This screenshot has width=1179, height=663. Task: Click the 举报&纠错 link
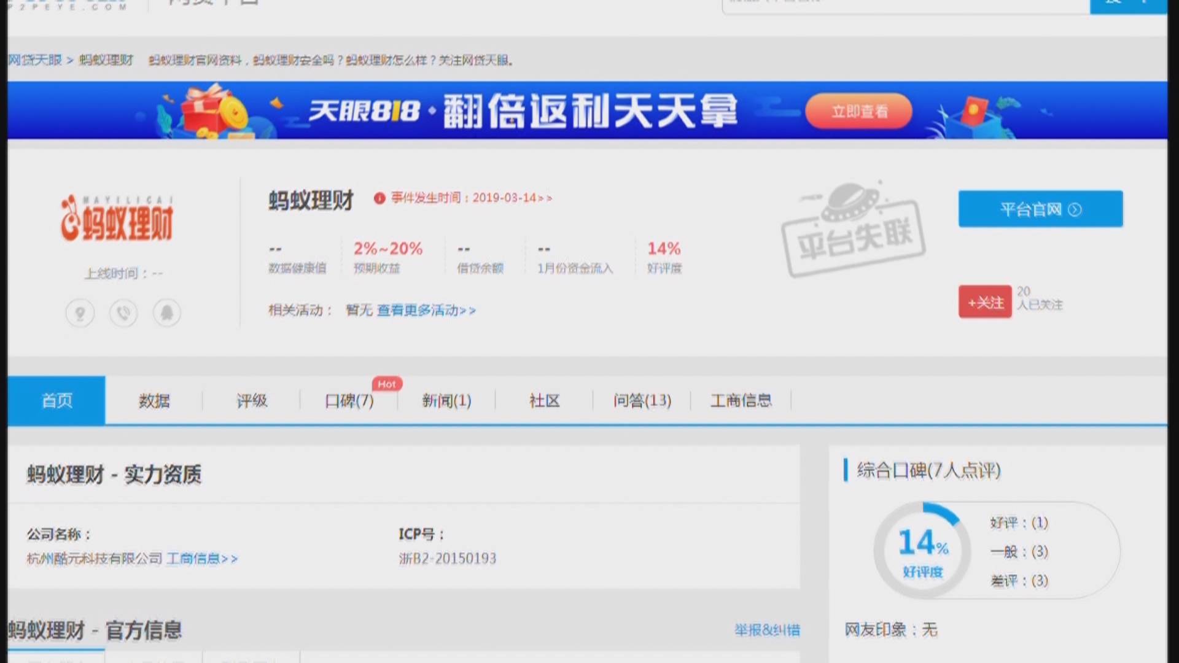pos(767,630)
